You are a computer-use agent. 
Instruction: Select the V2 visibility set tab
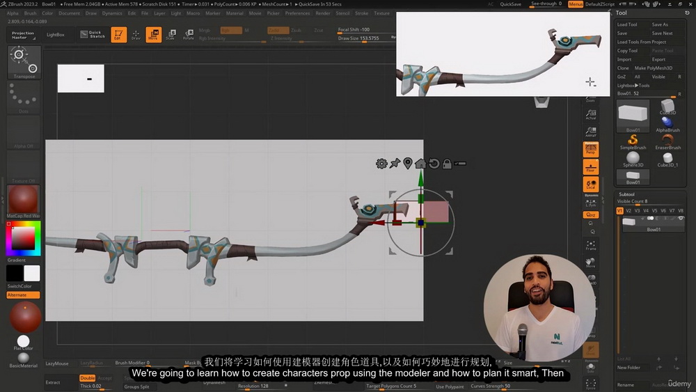(628, 211)
